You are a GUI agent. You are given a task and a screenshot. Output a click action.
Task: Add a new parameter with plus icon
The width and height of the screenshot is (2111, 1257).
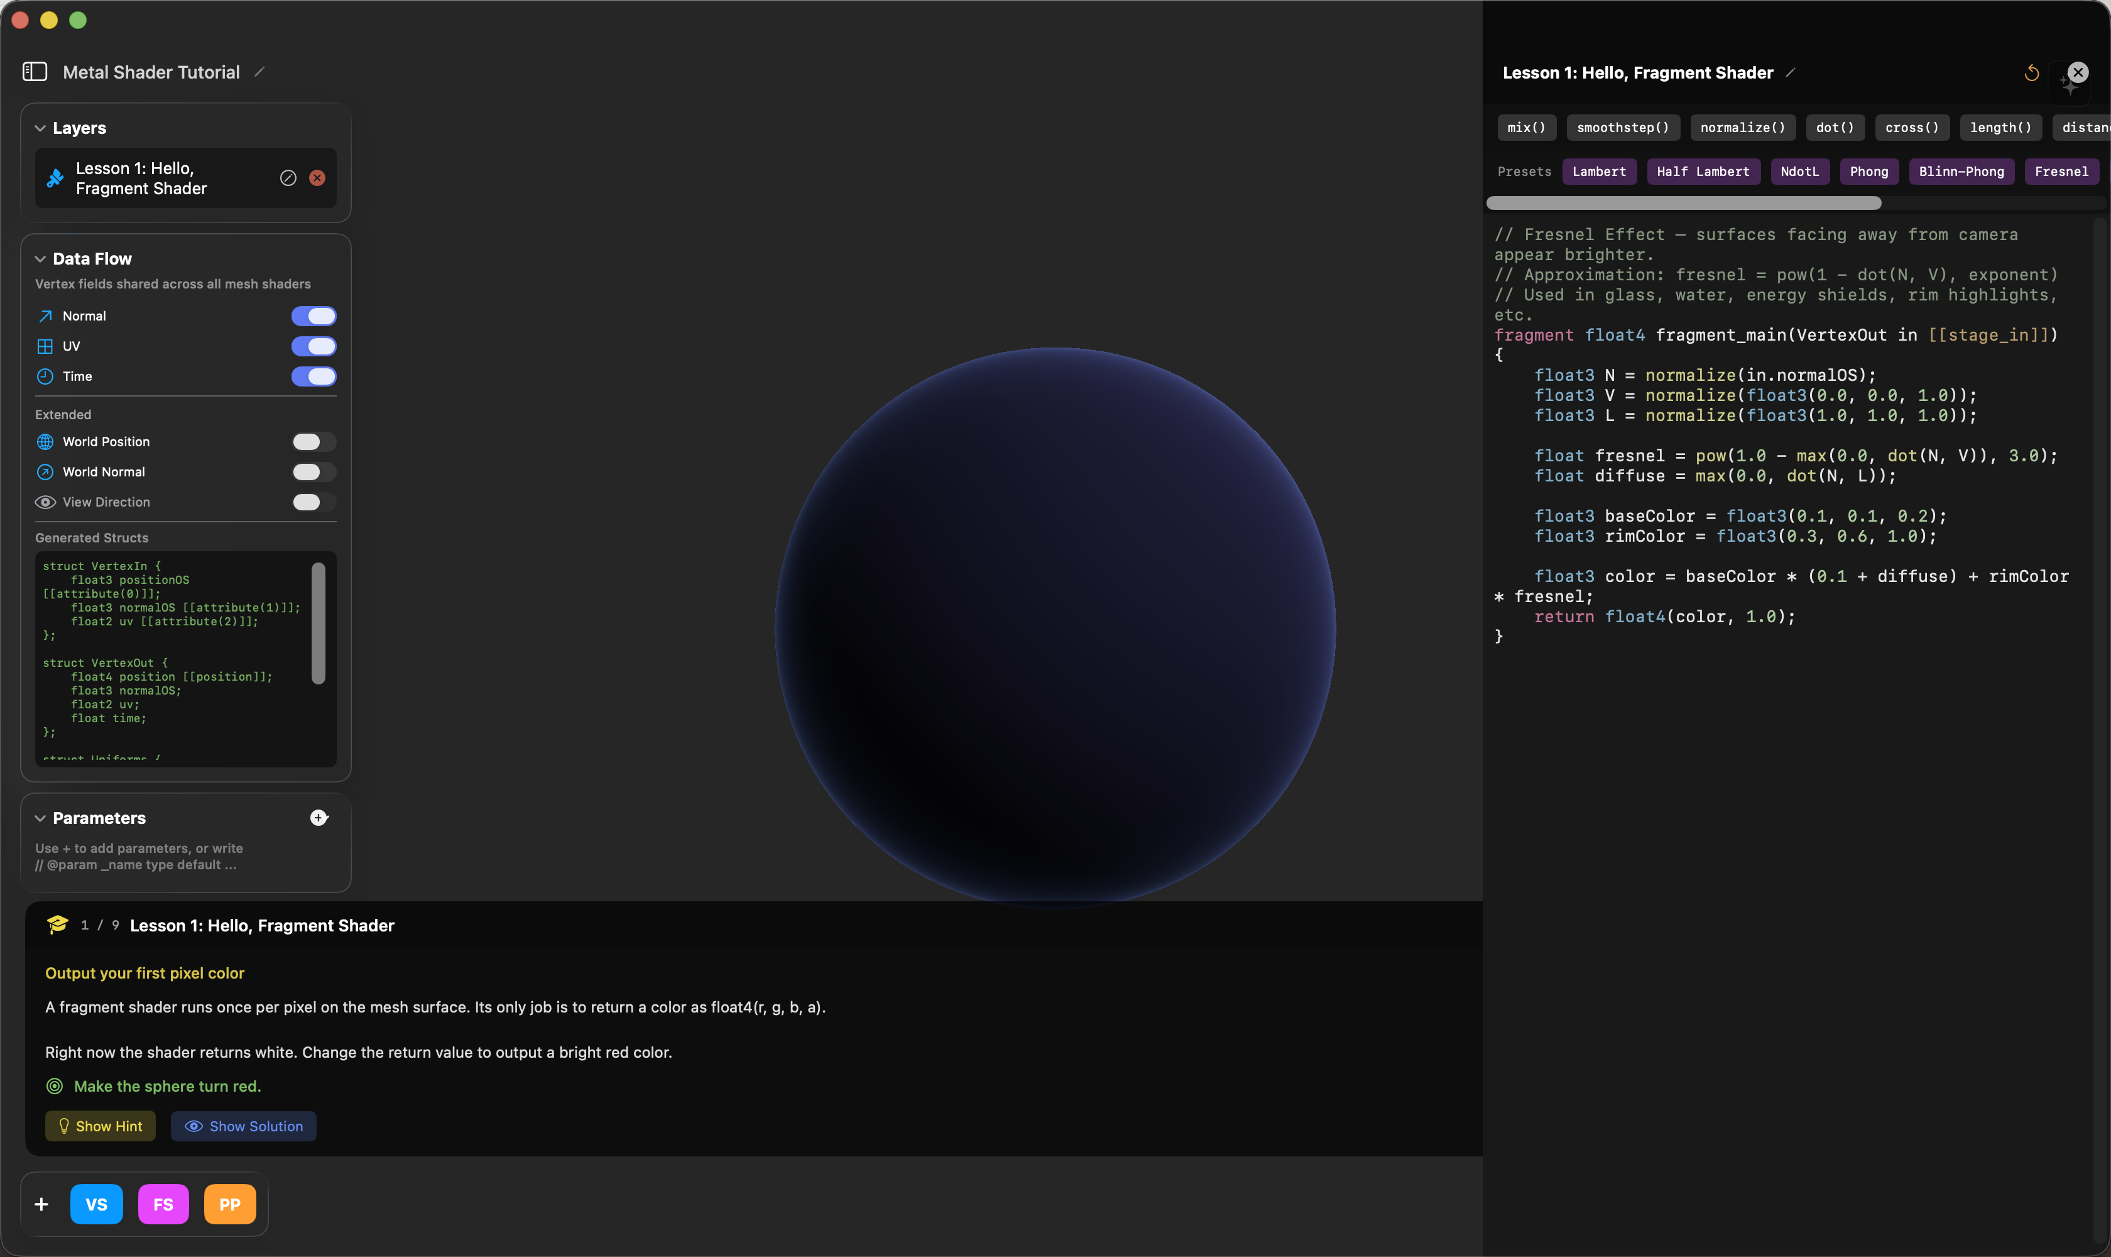click(x=319, y=818)
